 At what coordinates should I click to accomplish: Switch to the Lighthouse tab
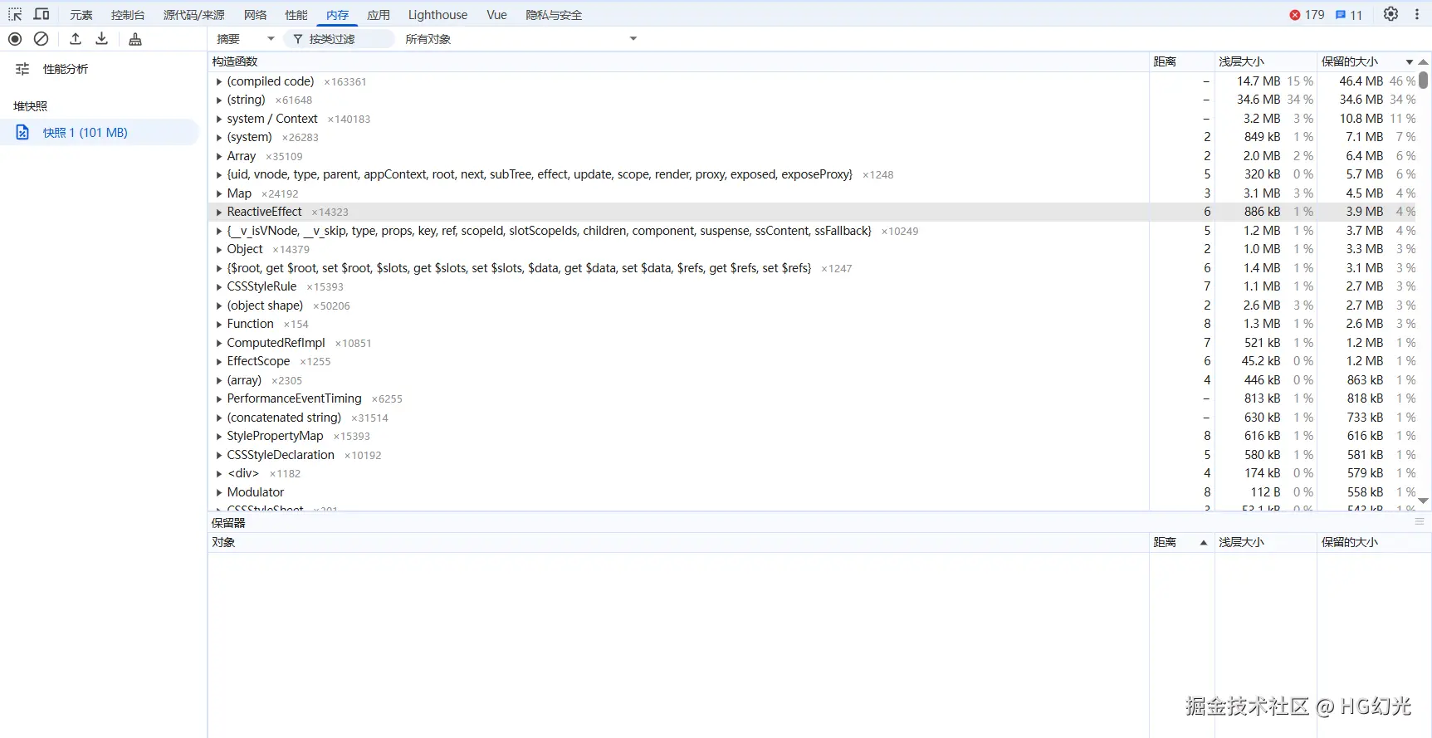pos(437,15)
